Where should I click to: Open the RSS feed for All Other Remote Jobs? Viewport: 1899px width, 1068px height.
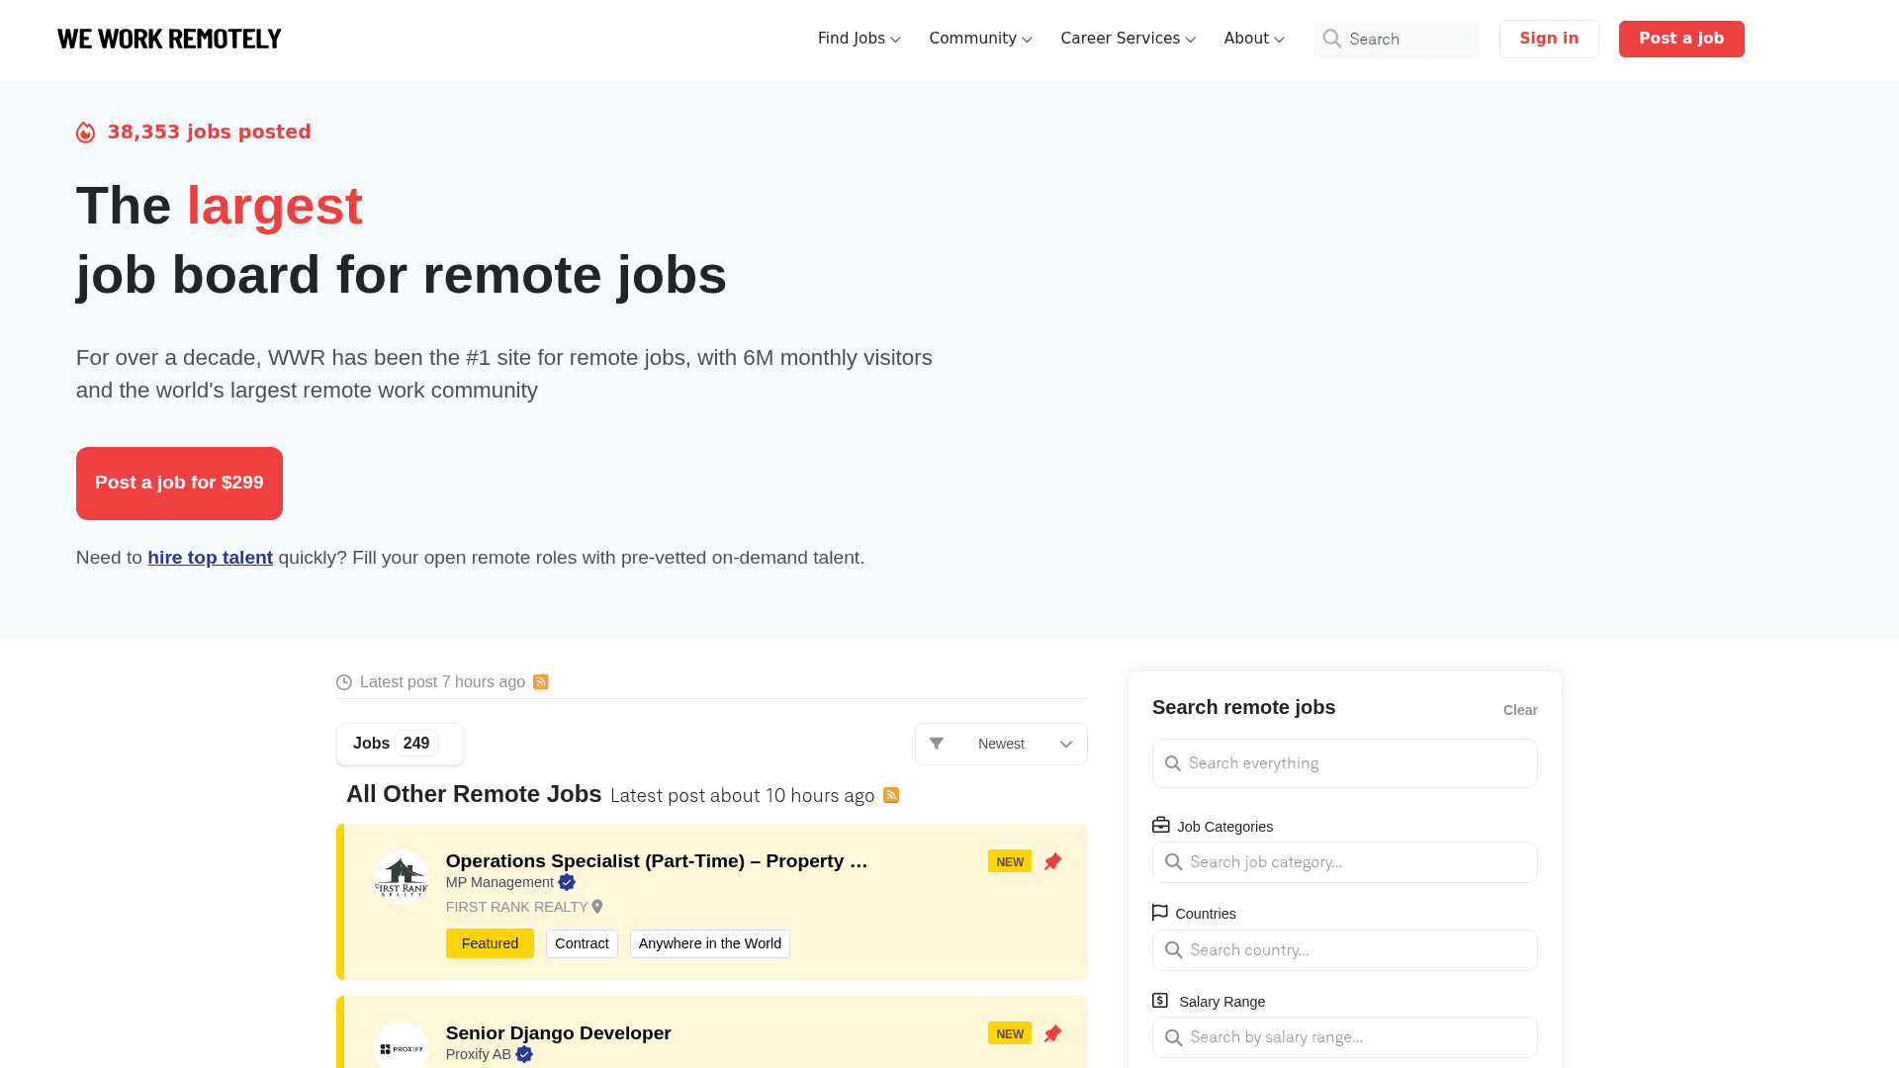[x=890, y=795]
